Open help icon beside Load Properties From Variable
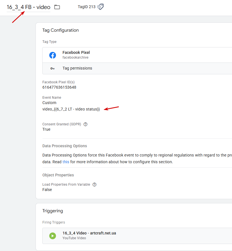 (95, 185)
